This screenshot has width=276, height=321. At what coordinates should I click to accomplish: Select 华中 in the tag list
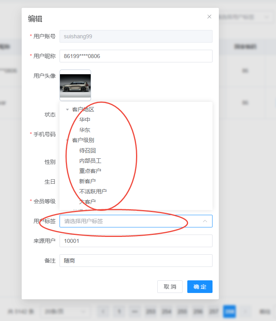85,120
